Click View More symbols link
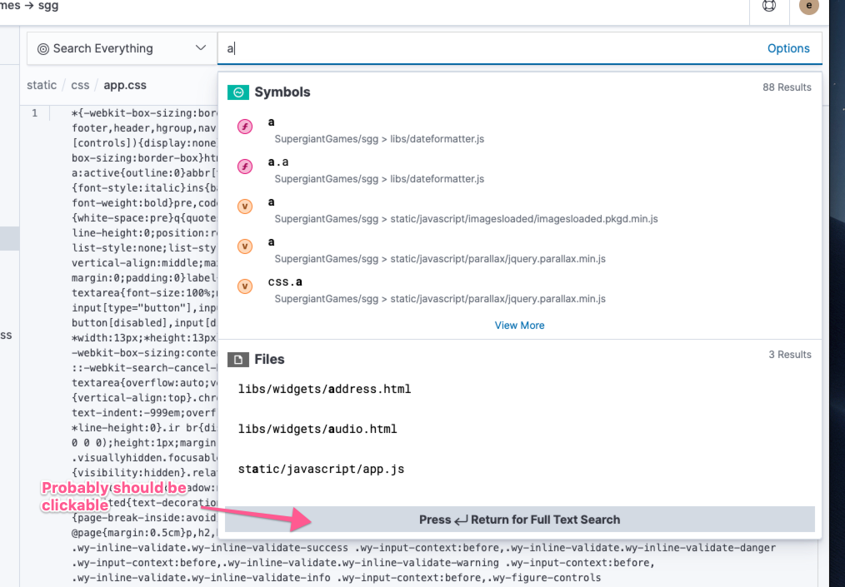Viewport: 845px width, 587px height. click(519, 326)
